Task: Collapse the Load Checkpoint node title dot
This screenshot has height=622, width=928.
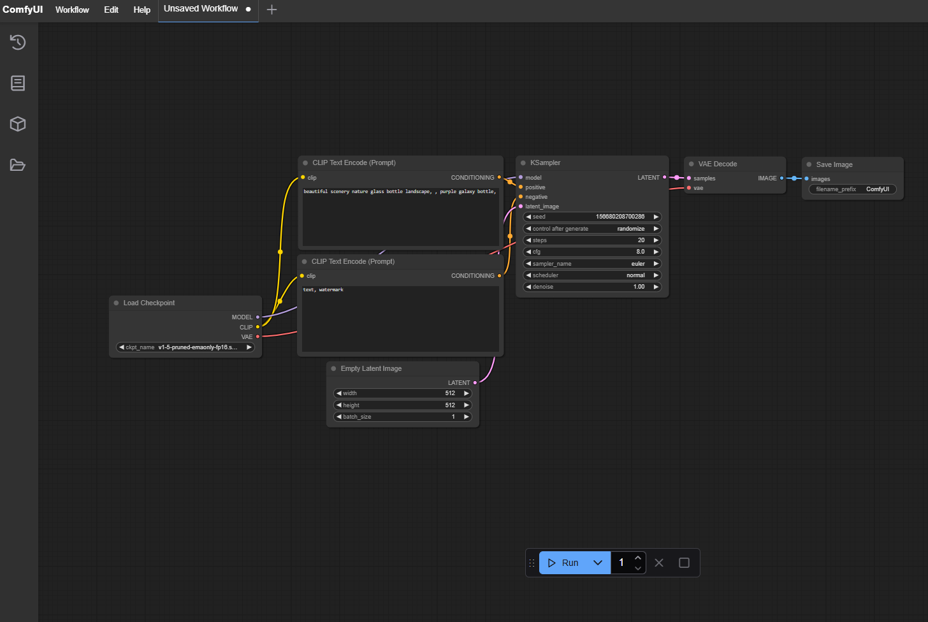Action: coord(115,303)
